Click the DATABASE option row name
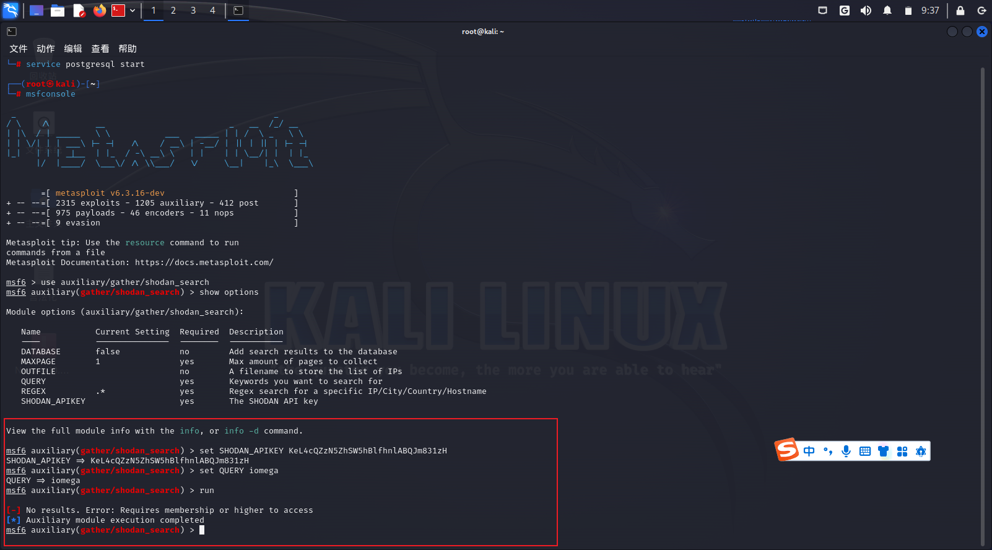The width and height of the screenshot is (992, 550). (x=41, y=352)
